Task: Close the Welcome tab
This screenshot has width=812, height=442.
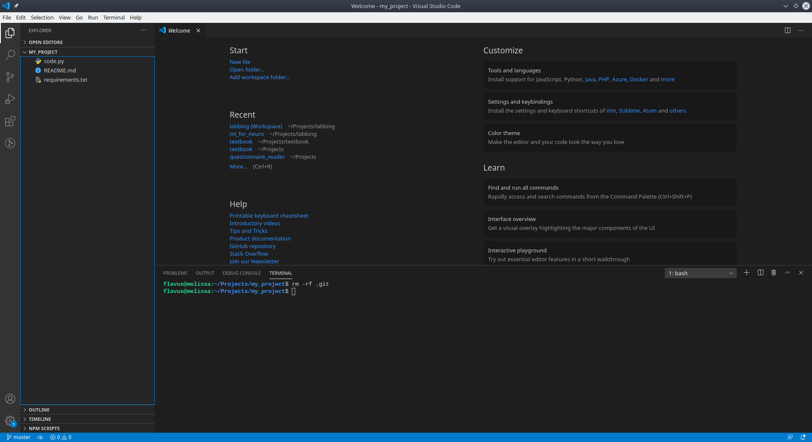Action: [198, 30]
